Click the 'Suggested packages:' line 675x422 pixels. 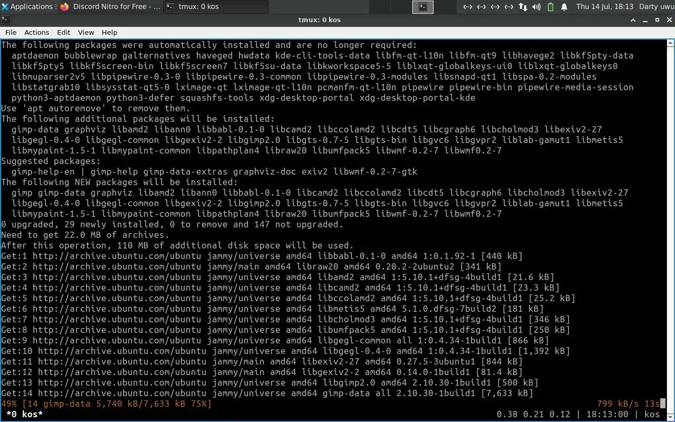51,161
